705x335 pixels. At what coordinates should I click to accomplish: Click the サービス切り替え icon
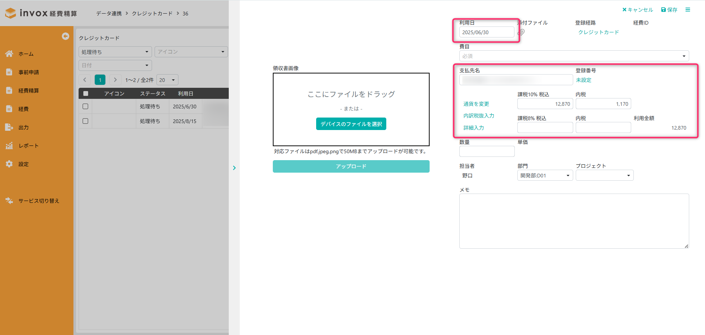tap(9, 201)
